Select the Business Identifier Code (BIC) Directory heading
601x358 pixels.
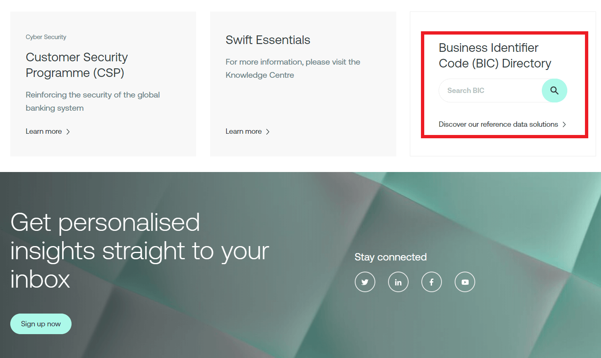click(495, 56)
